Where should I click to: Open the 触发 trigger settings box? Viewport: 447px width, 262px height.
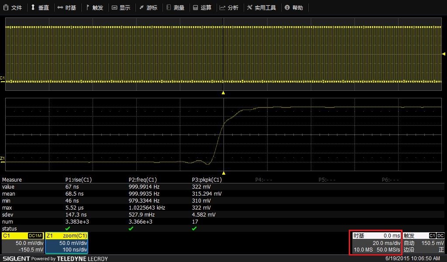tap(423, 243)
